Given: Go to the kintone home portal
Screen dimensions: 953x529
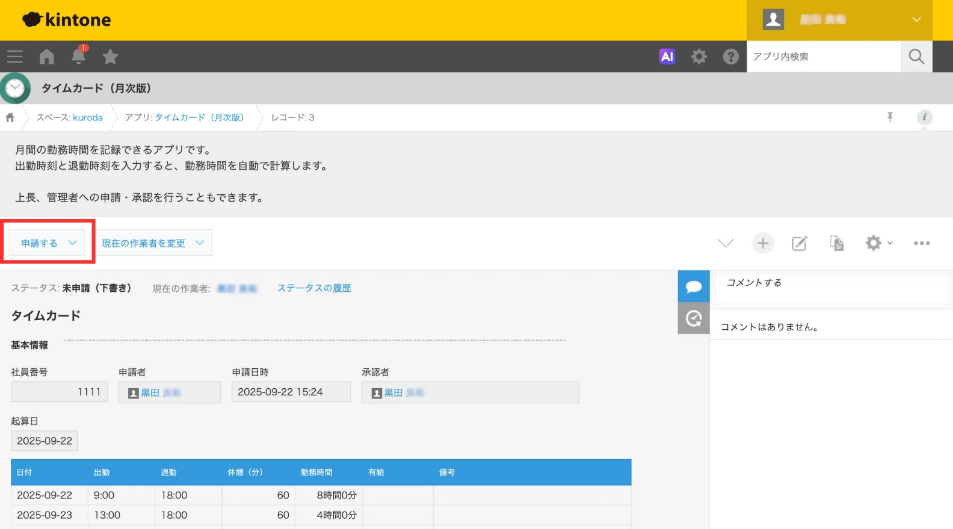Looking at the screenshot, I should [47, 57].
